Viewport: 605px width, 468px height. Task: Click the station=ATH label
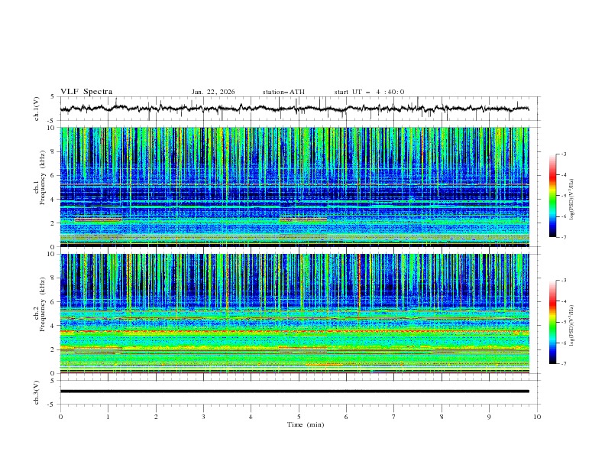point(283,92)
